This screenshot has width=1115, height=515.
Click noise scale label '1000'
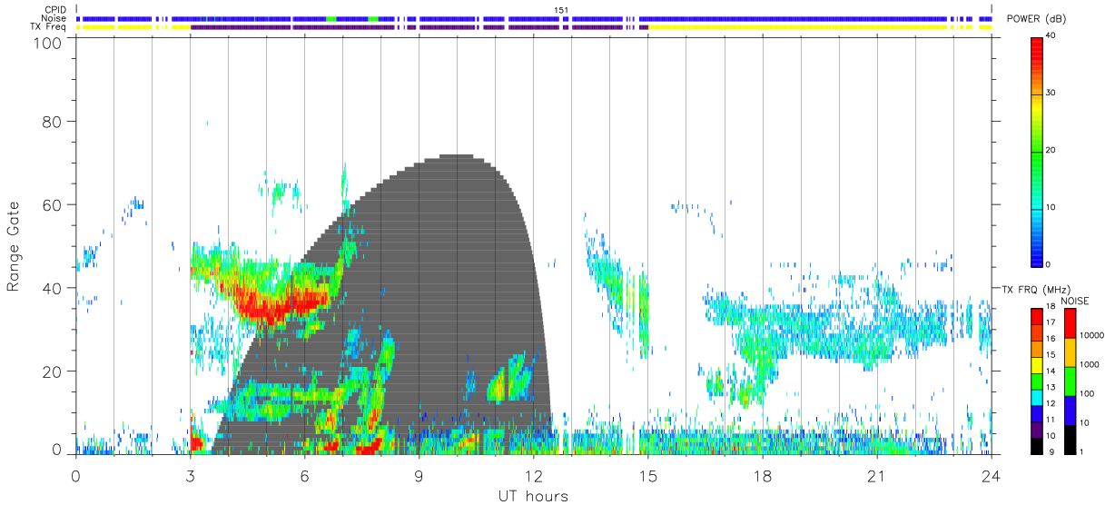tap(1089, 364)
